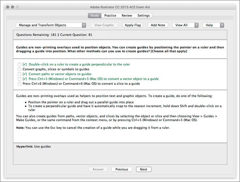Click the View Graphic button
This screenshot has width=240, height=182.
point(104,25)
